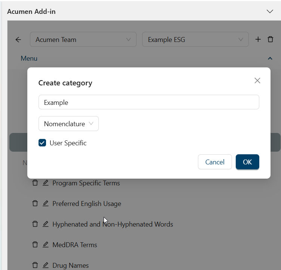Close the Create category dialog with X
Viewport: 281px width, 270px height.
[x=257, y=81]
